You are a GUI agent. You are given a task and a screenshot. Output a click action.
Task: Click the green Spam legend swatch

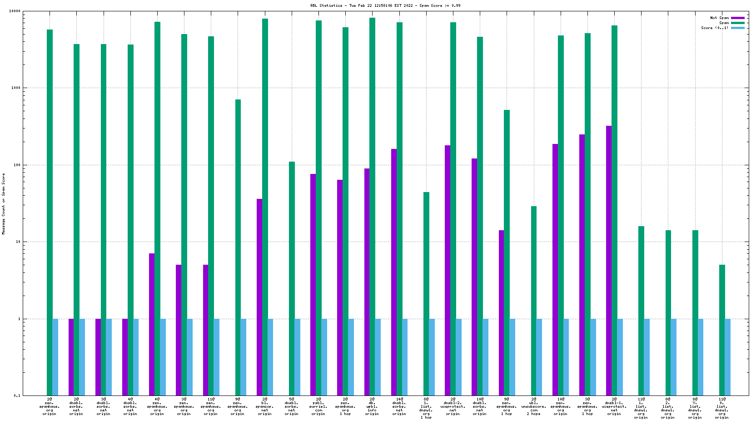(x=738, y=23)
